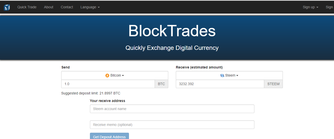Click the BTC unit label

tap(161, 84)
